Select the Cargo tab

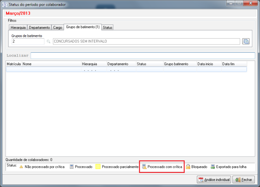(x=58, y=27)
